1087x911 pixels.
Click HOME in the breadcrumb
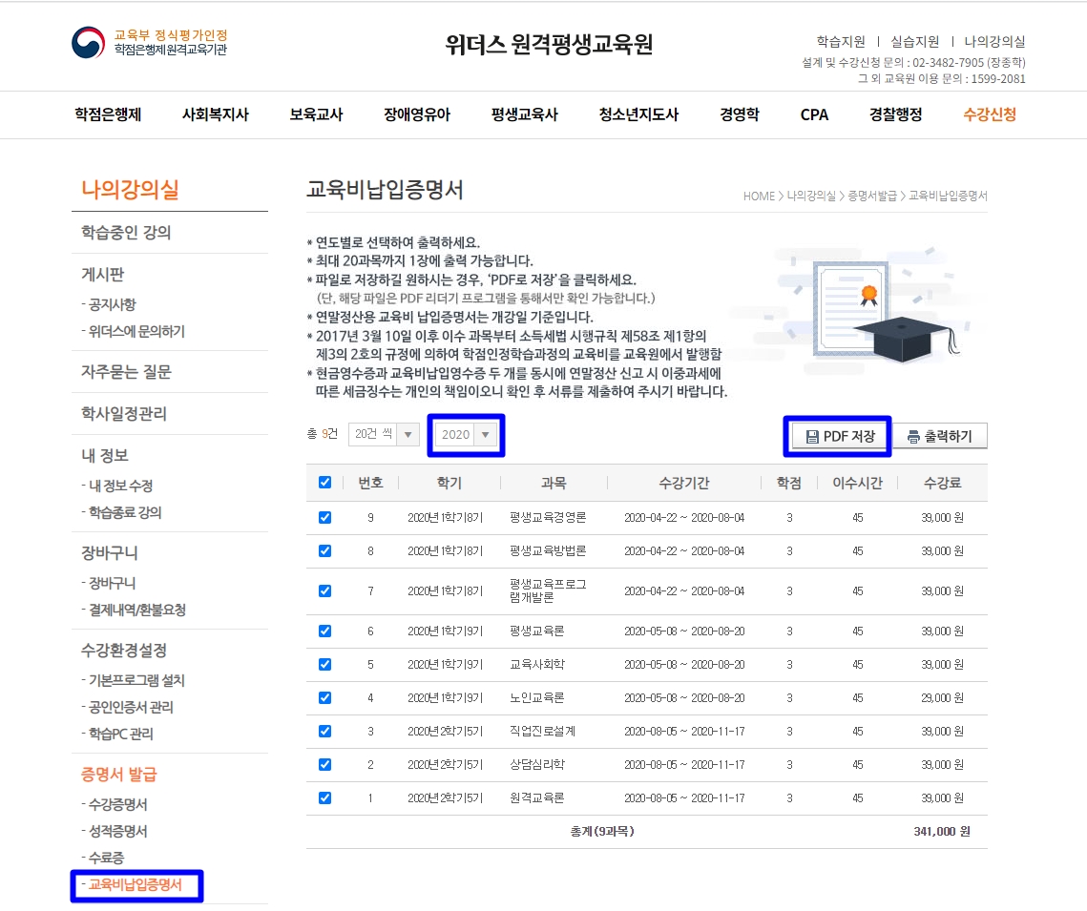759,197
